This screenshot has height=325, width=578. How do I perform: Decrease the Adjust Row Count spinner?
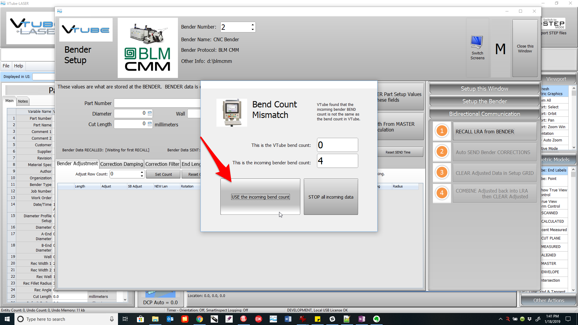coord(142,176)
